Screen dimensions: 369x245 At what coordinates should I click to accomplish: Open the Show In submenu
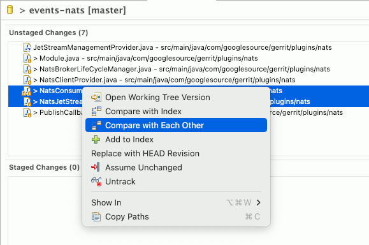pyautogui.click(x=176, y=202)
